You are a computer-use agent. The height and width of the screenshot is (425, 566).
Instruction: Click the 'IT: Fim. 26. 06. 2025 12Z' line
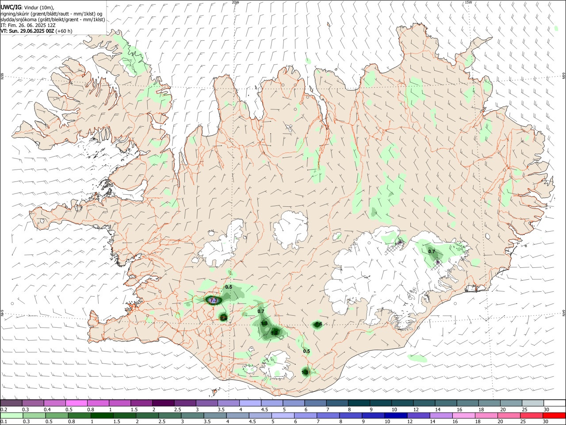[28, 25]
